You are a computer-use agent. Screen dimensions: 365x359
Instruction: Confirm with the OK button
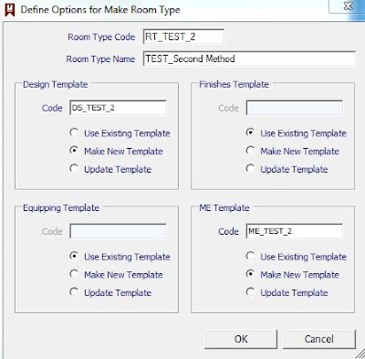tap(241, 339)
